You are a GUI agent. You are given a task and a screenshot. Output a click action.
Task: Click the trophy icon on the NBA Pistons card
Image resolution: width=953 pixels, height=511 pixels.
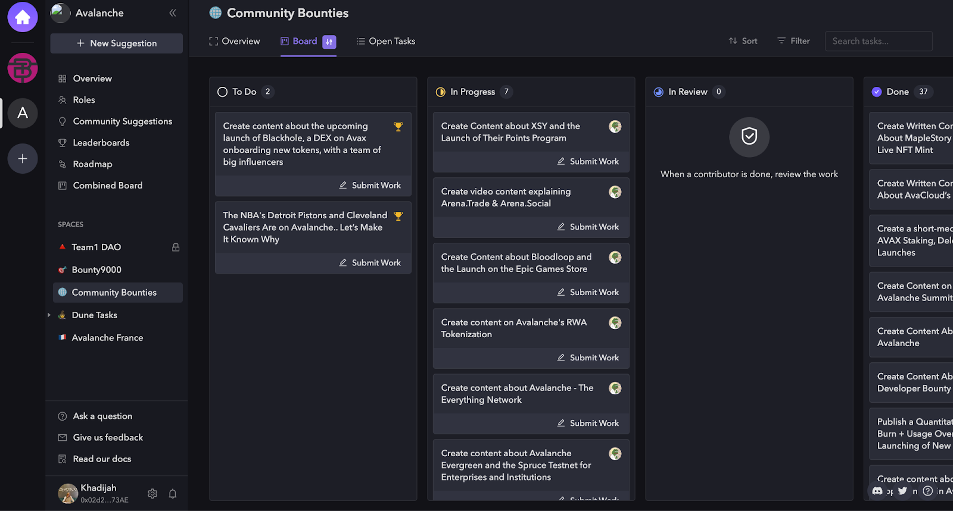pos(398,215)
